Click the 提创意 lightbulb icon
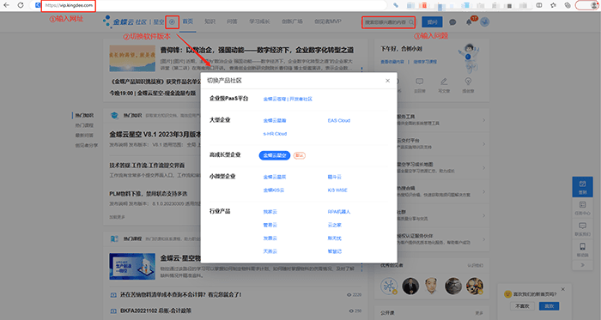Screen dimensions: 601x320 click(468, 82)
